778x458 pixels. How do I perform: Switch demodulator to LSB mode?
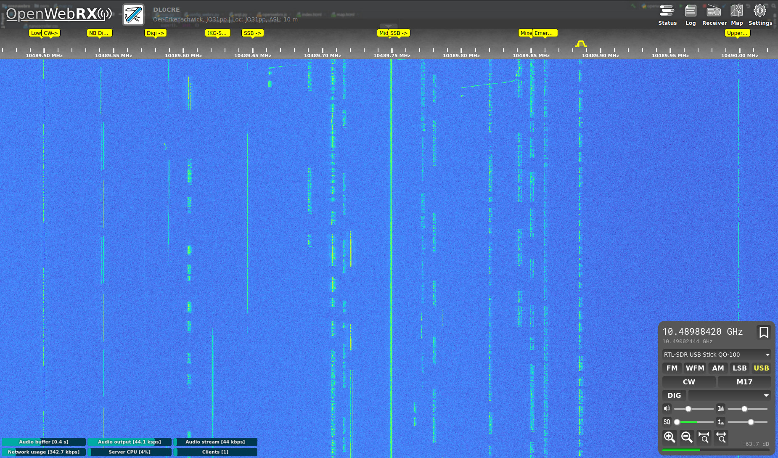(739, 368)
